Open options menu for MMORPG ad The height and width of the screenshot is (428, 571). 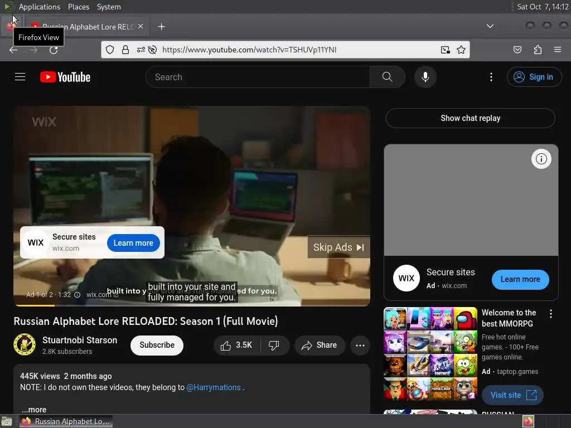(551, 314)
